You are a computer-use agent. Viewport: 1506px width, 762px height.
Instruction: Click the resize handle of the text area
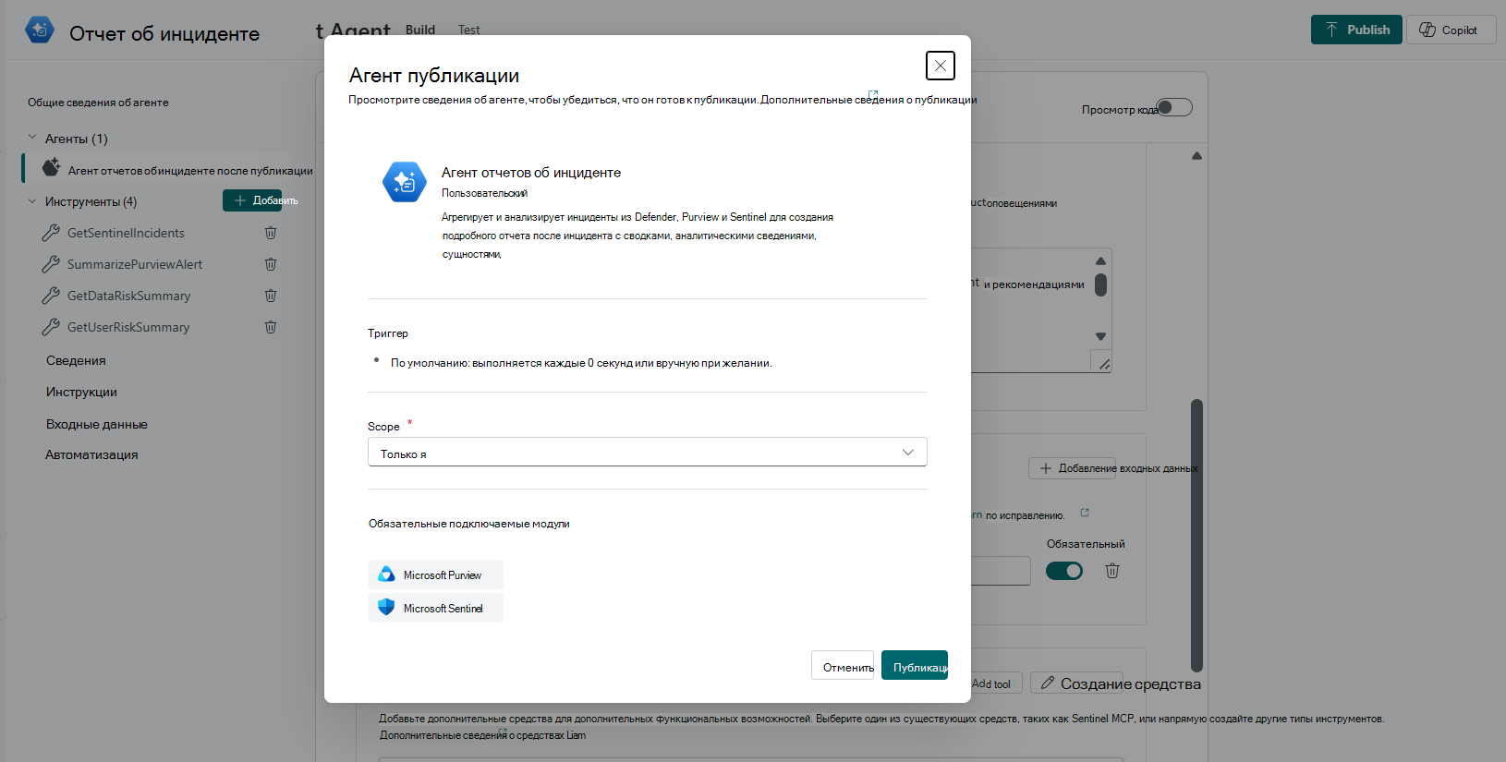[x=1103, y=363]
